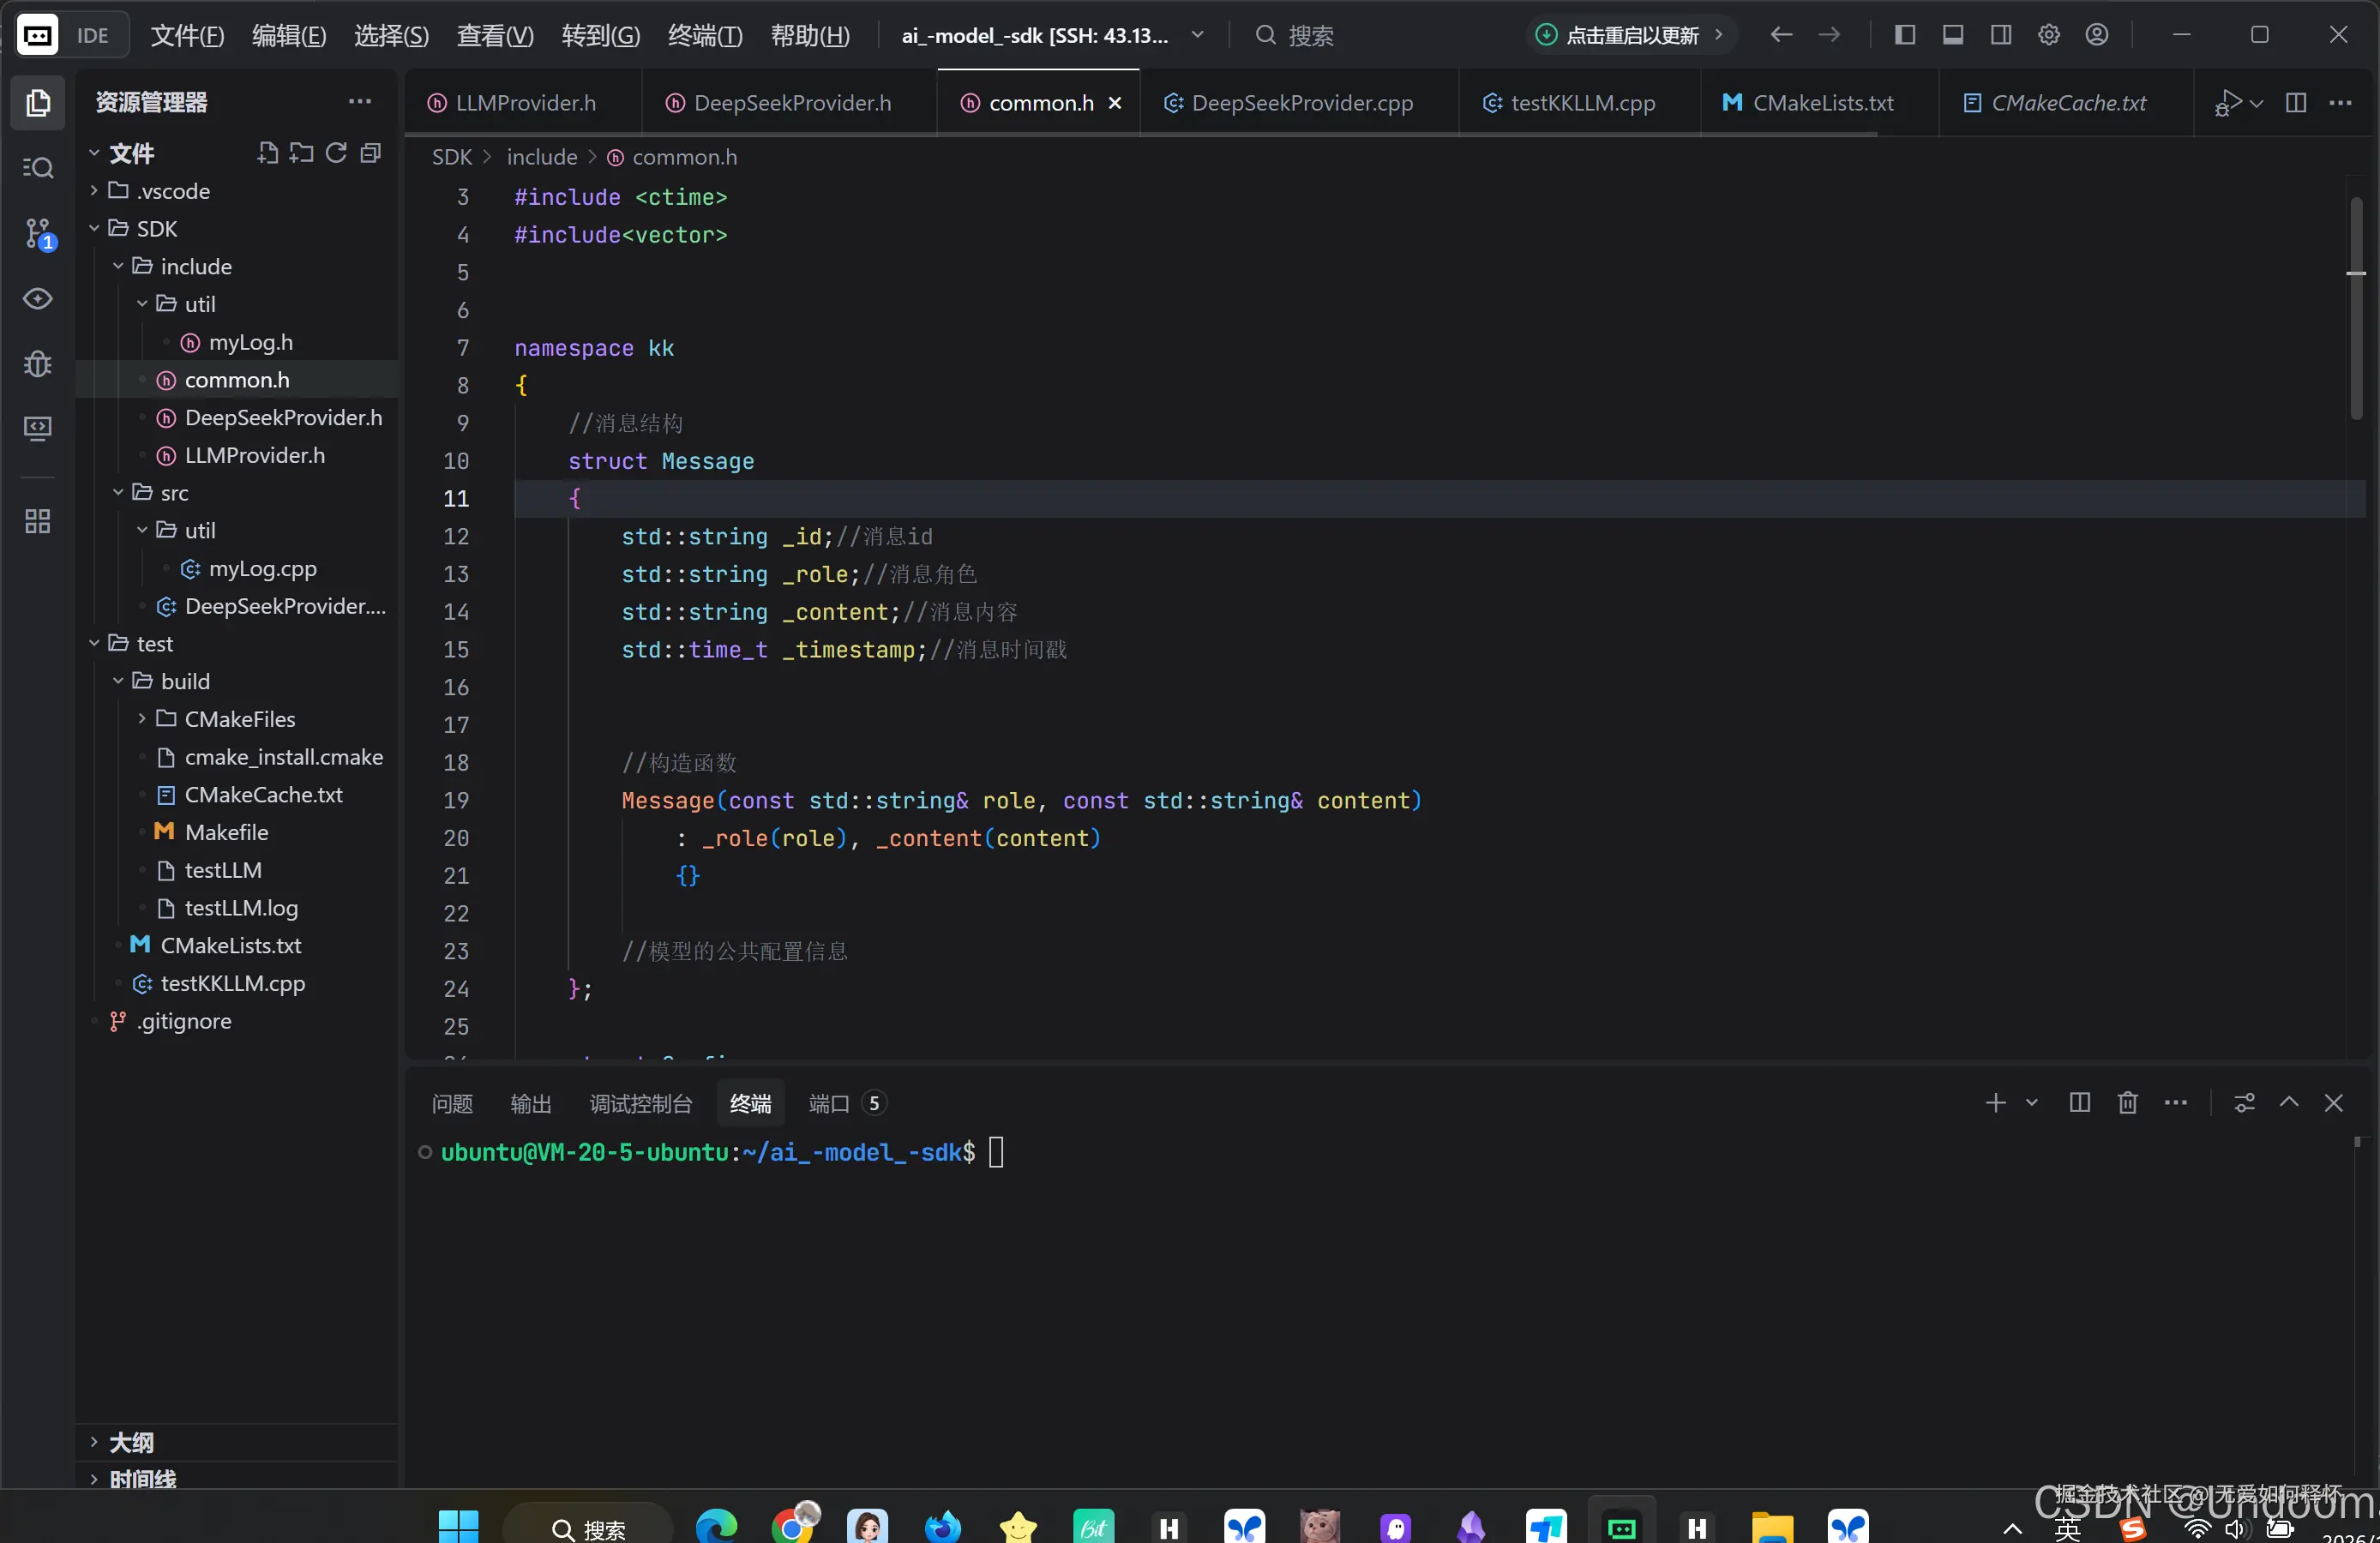This screenshot has height=1543, width=2380.
Task: Click the new file icon in explorer
Action: [x=267, y=153]
